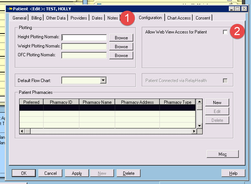
Task: Go to the Chart Access tab
Action: coord(179,18)
